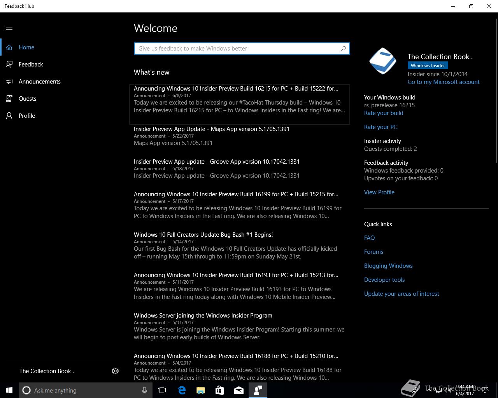Click Rate your build link
498x398 pixels.
pyautogui.click(x=384, y=113)
